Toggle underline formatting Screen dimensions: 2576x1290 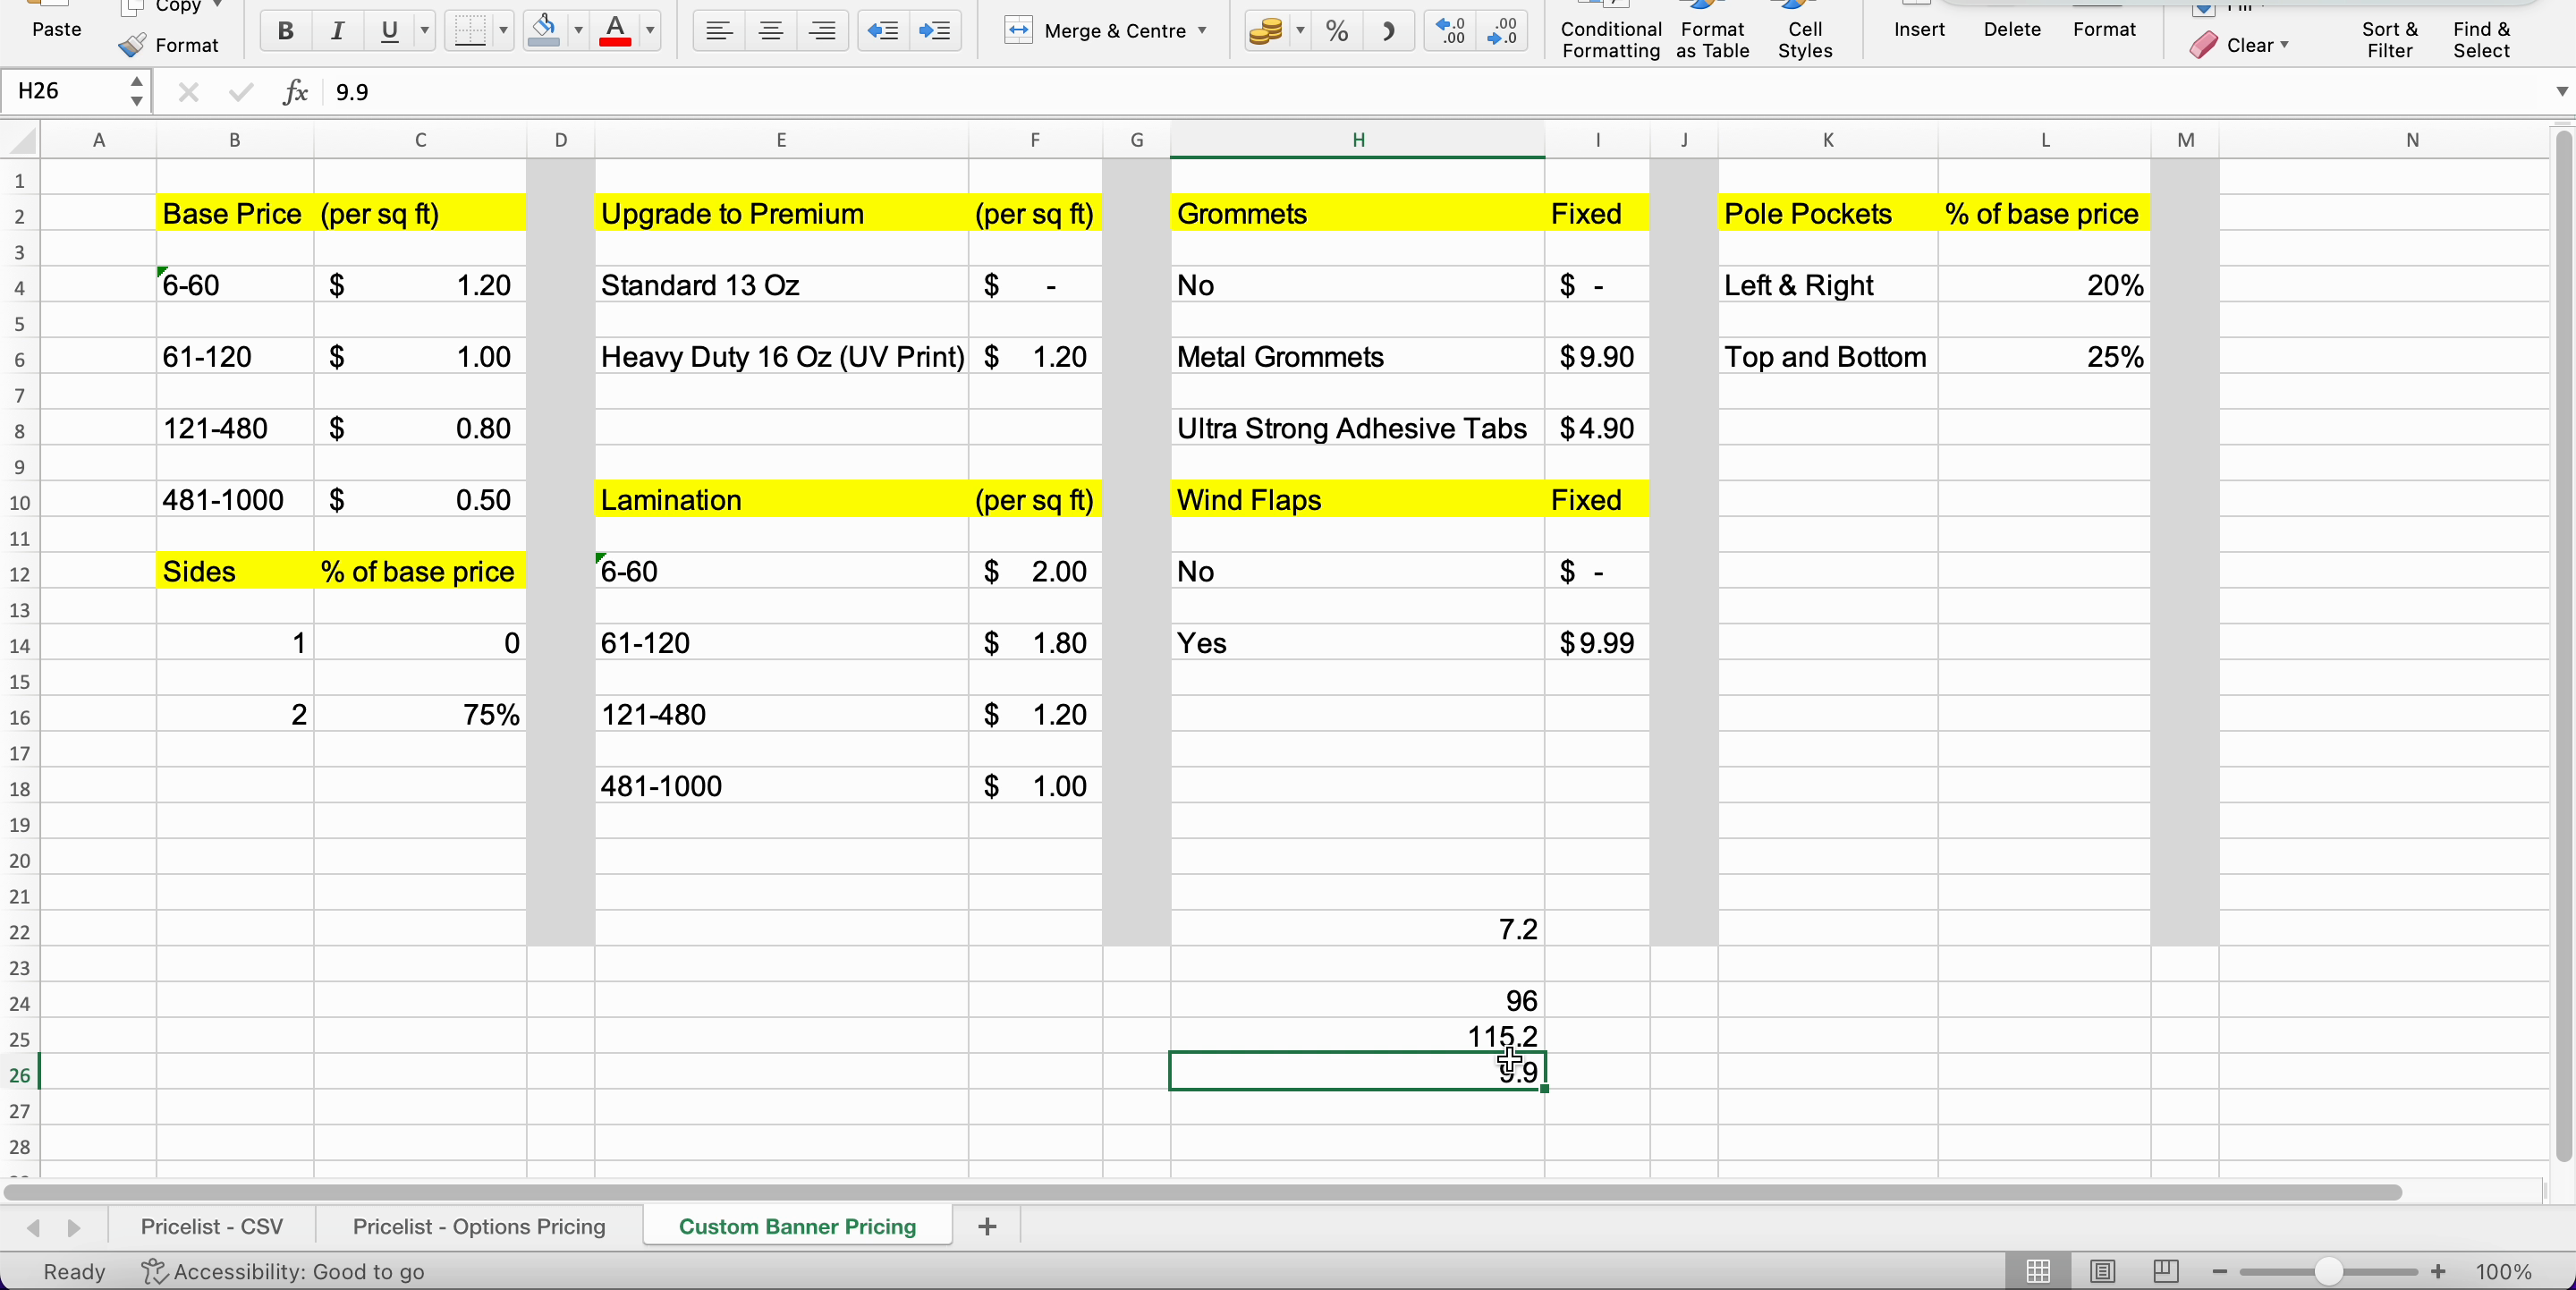(389, 31)
